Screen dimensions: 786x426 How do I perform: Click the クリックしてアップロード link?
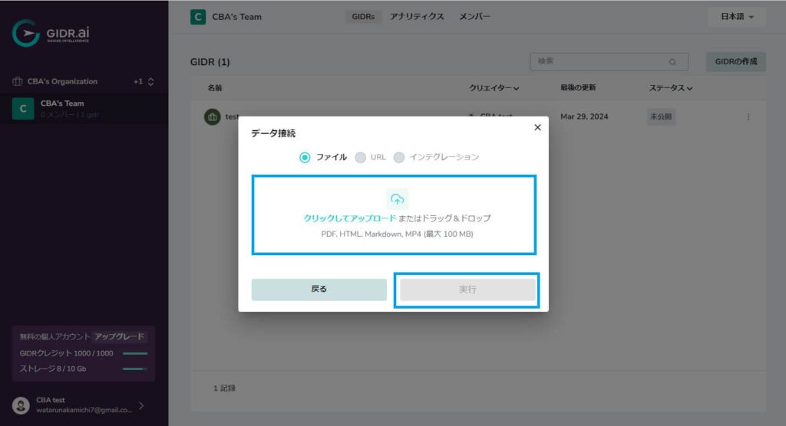point(349,218)
